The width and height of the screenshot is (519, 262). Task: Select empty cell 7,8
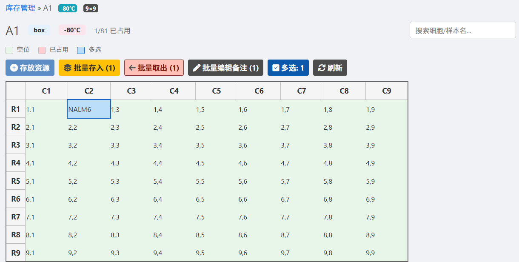click(344, 216)
